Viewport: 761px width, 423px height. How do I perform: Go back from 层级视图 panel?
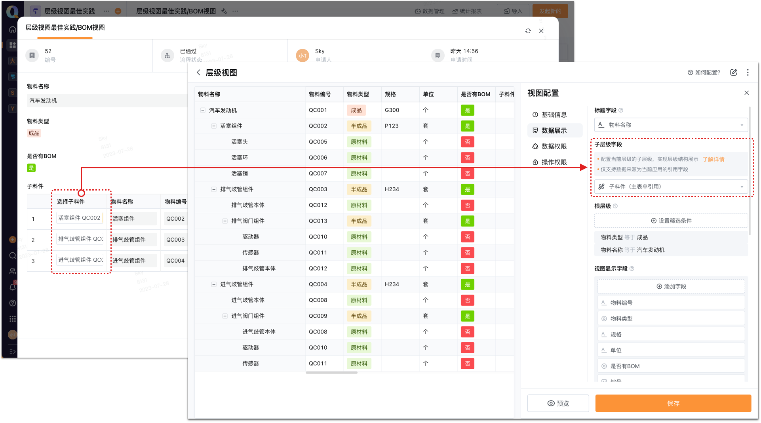click(x=198, y=72)
